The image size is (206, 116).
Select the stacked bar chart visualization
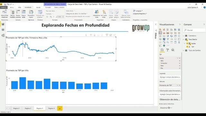coord(160,29)
